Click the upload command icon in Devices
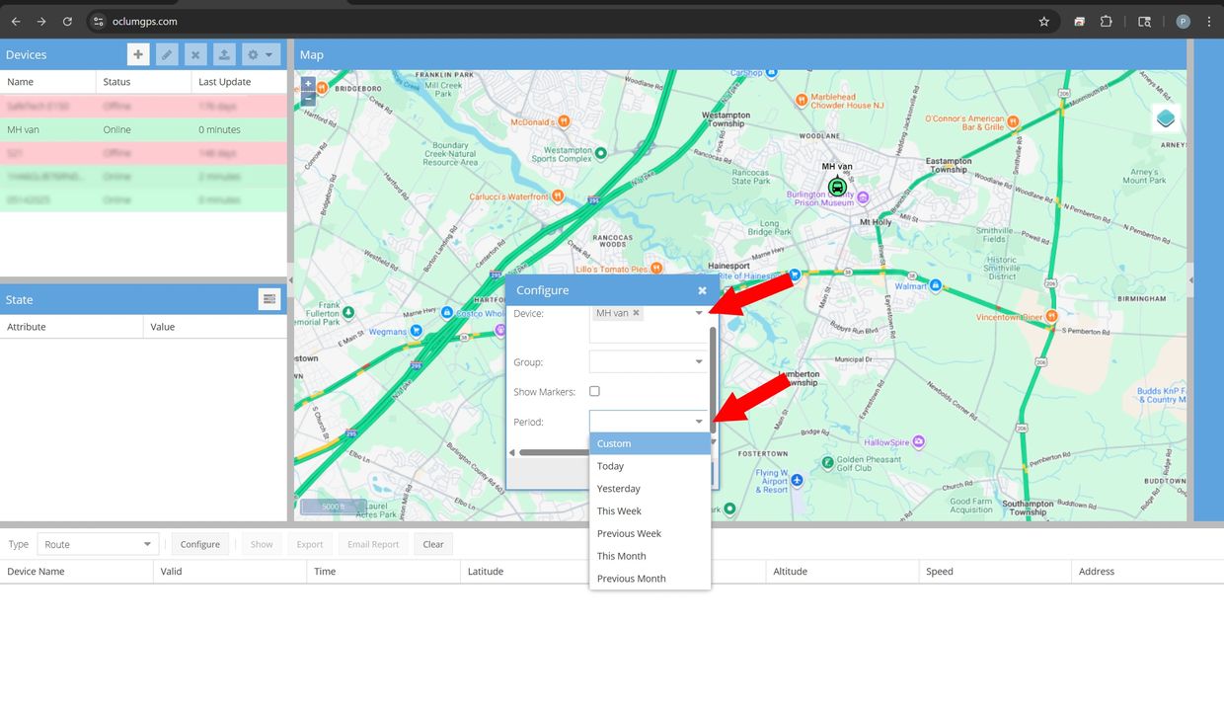The image size is (1224, 704). 224,55
